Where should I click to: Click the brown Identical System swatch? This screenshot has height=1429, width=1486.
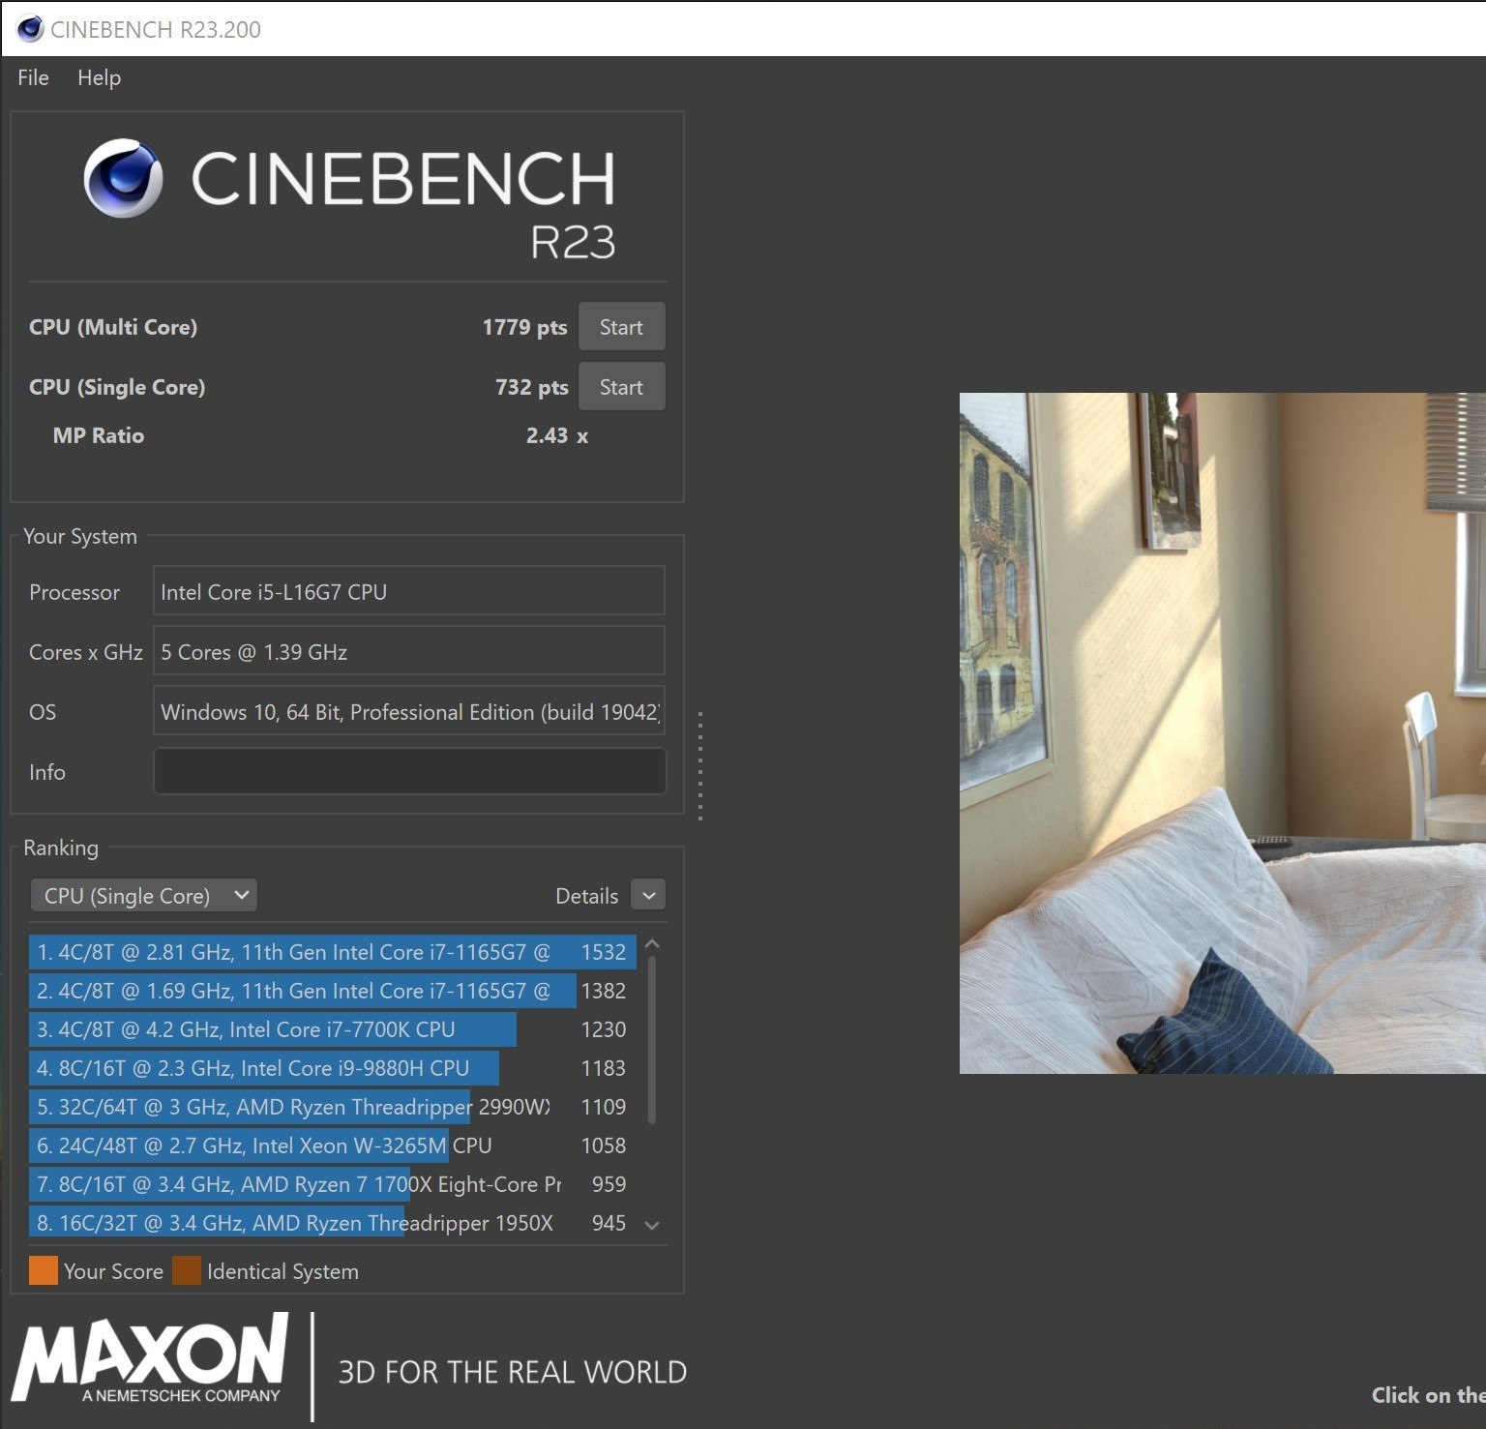[x=187, y=1270]
